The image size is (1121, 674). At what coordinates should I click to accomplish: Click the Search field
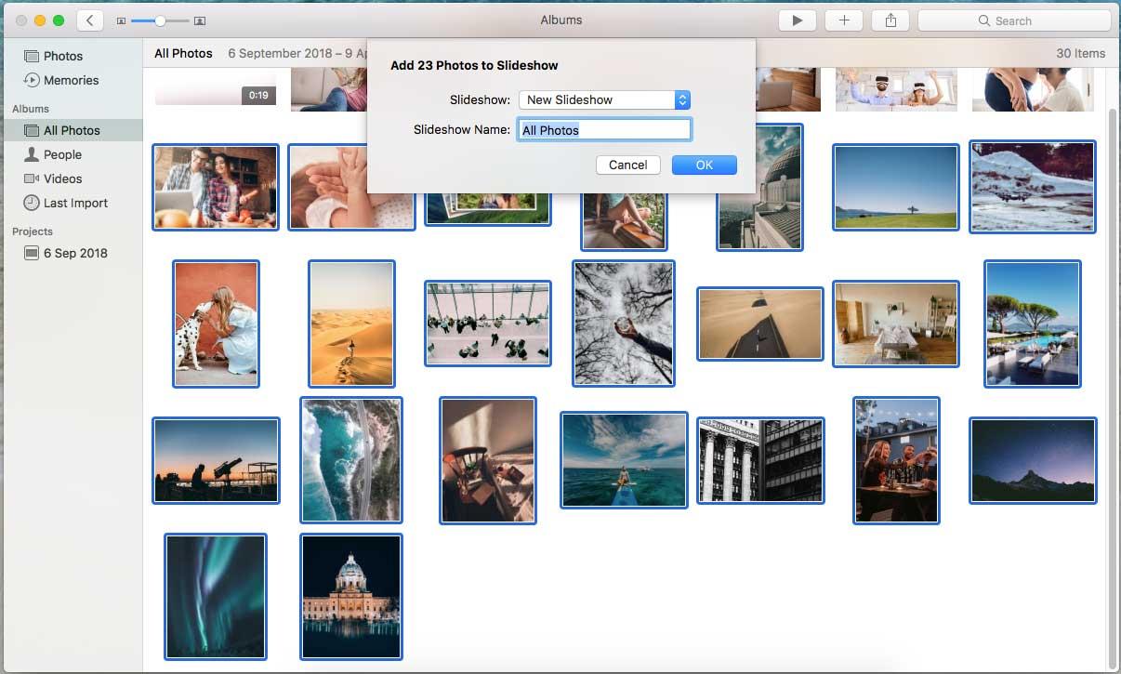pyautogui.click(x=1014, y=20)
